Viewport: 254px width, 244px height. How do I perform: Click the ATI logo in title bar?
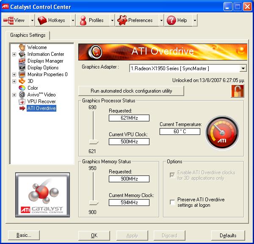tap(5, 6)
